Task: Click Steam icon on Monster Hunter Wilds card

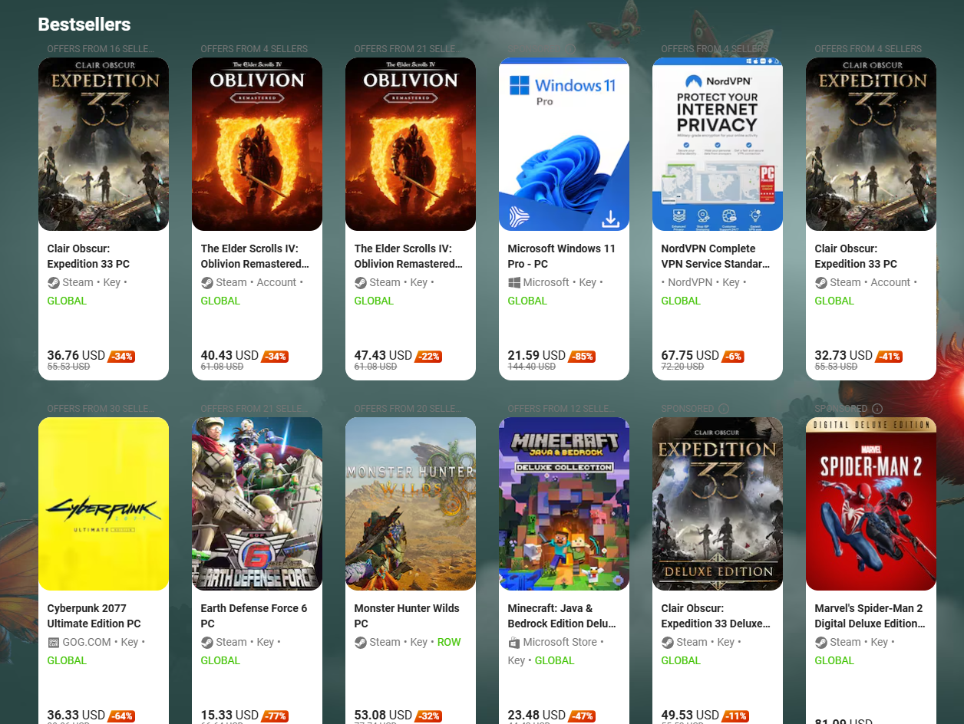Action: point(360,642)
